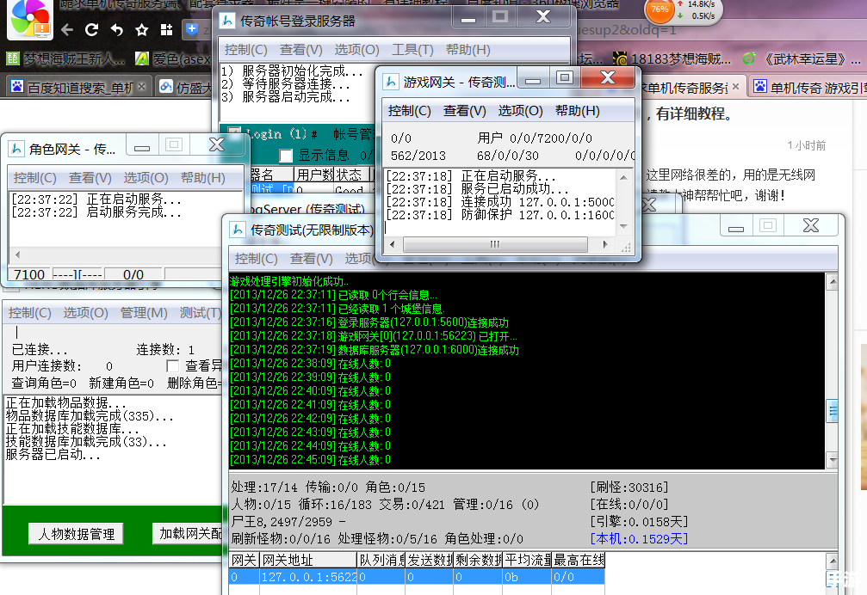Click the 7100 status cell in 角色网关
The image size is (867, 595).
tap(29, 274)
